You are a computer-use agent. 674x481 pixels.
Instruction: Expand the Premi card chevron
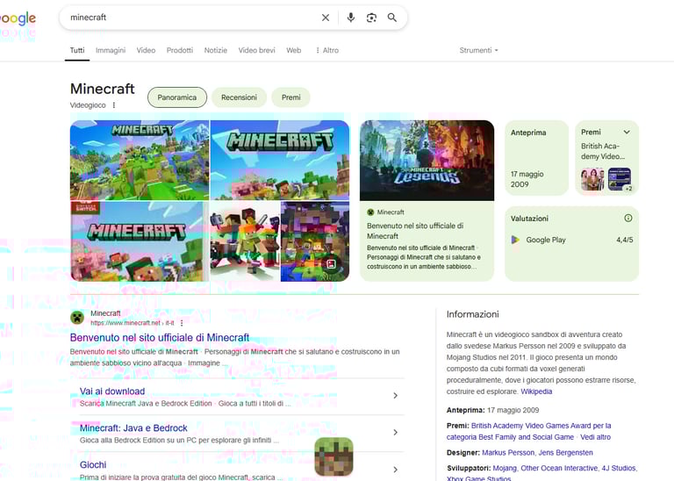[627, 132]
